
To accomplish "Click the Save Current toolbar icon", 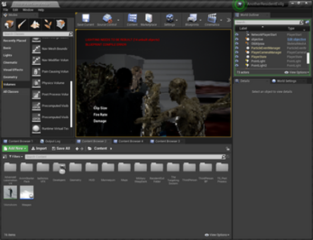I will point(85,18).
